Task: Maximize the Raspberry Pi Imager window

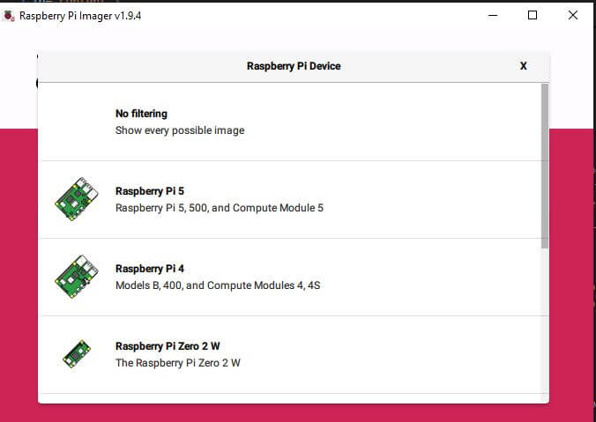Action: pyautogui.click(x=533, y=15)
